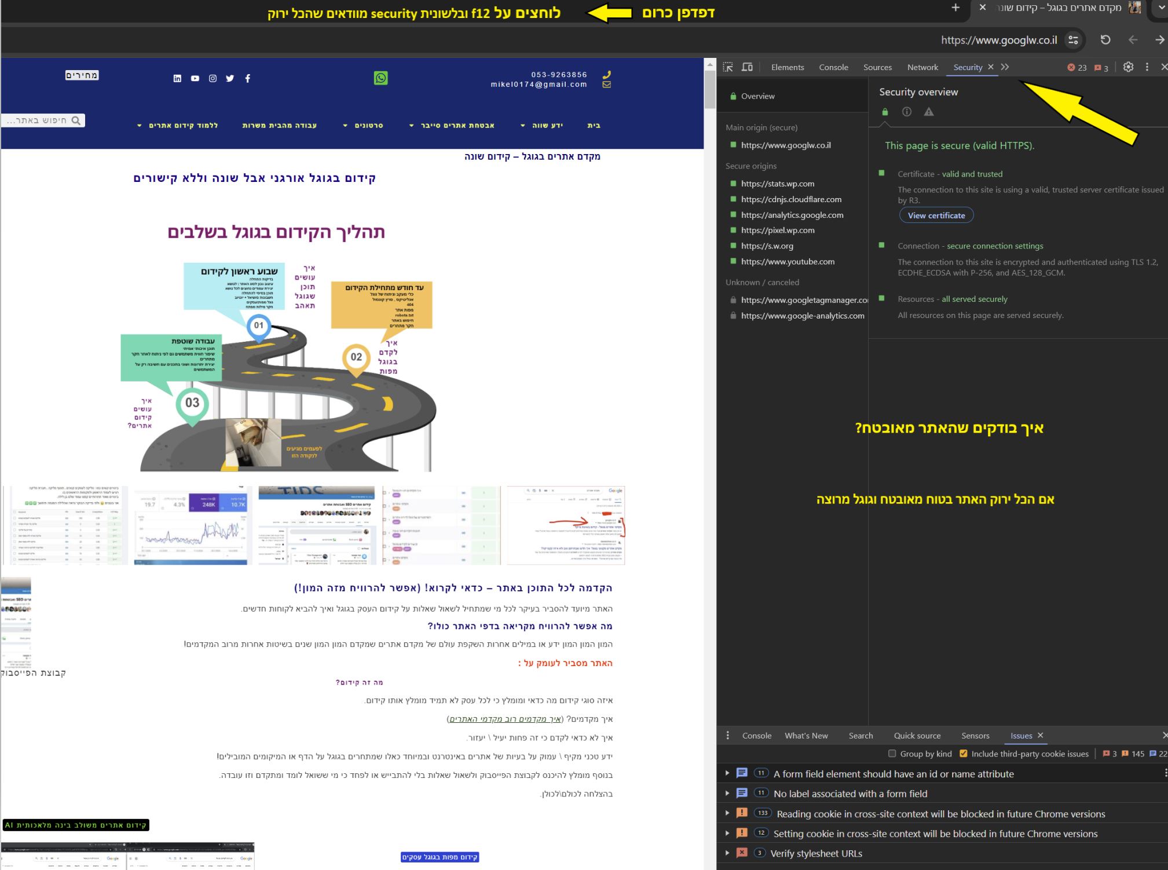The height and width of the screenshot is (870, 1168).
Task: Click the issues counter showing 3
Action: point(1101,67)
